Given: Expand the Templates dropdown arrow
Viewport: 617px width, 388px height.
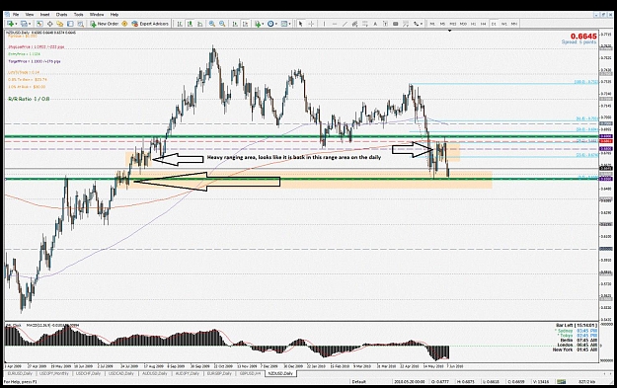Looking at the screenshot, I should click(x=289, y=24).
